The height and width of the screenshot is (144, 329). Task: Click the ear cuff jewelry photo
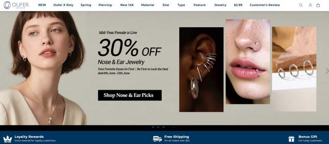pyautogui.click(x=201, y=69)
